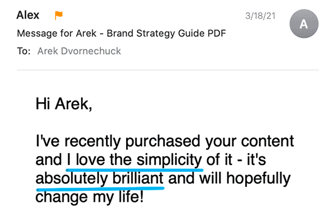Screen dimensions: 335x222
Task: Select the blue underline below "love the simplicity"
Action: point(135,170)
